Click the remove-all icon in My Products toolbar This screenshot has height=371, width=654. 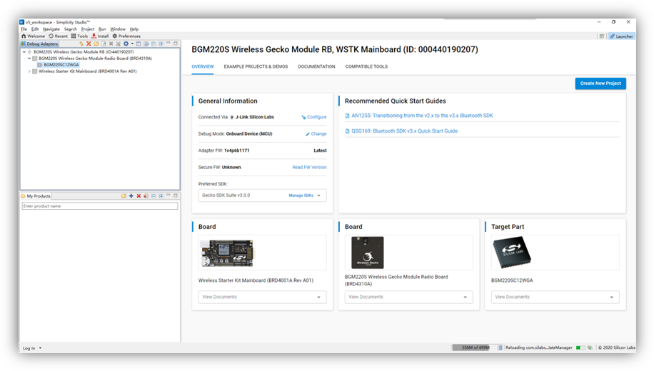pos(146,196)
